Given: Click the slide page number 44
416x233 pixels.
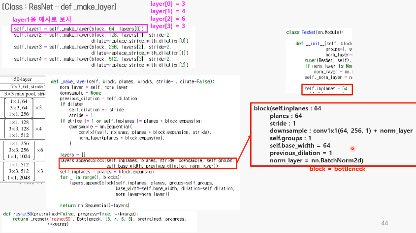Looking at the screenshot, I should point(384,223).
